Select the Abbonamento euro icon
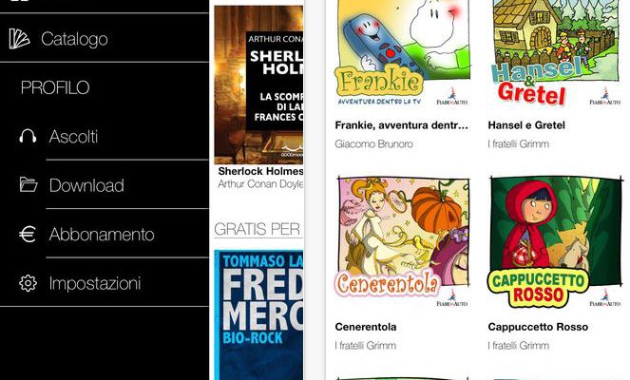630x380 pixels. (28, 235)
